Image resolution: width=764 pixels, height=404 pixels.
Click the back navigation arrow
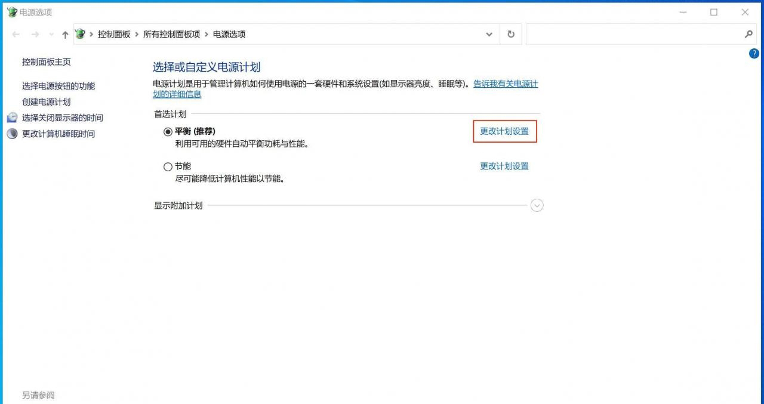(16, 35)
